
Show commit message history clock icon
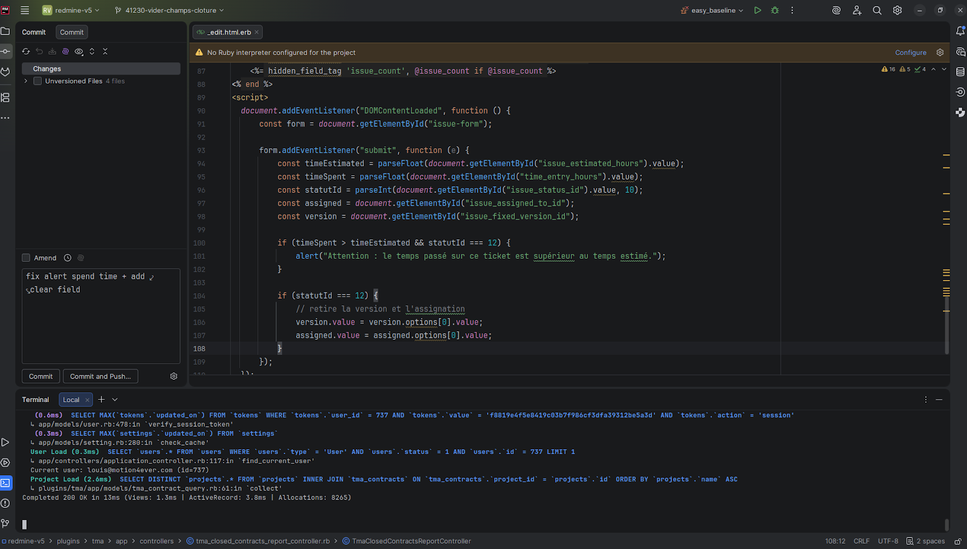[x=68, y=258]
